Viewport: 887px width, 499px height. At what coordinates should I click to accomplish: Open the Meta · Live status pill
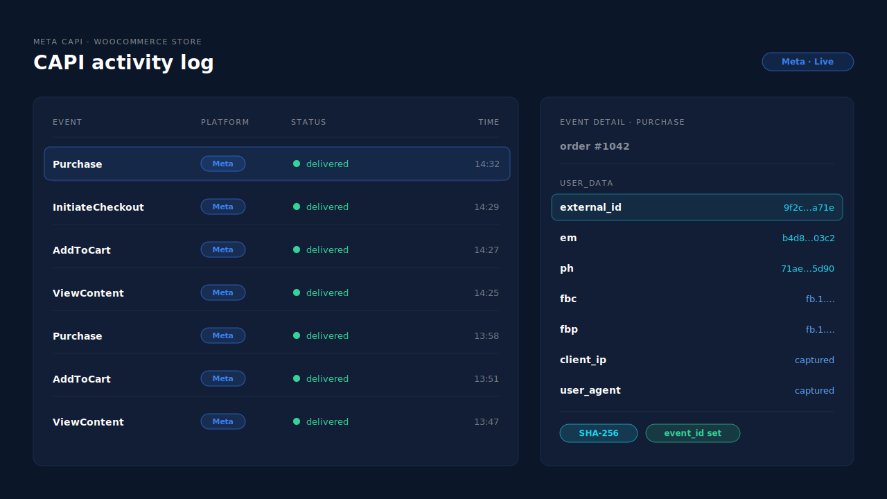[x=807, y=62]
